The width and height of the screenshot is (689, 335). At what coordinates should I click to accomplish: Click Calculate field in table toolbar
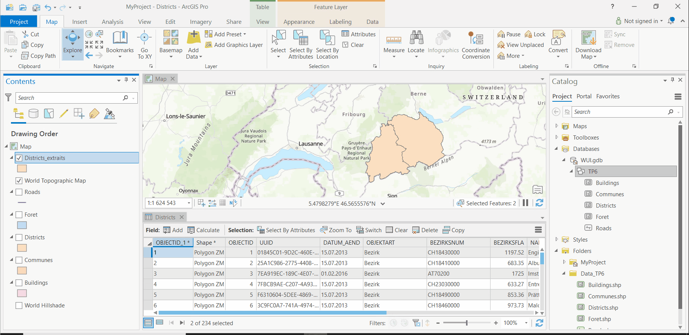(x=204, y=230)
